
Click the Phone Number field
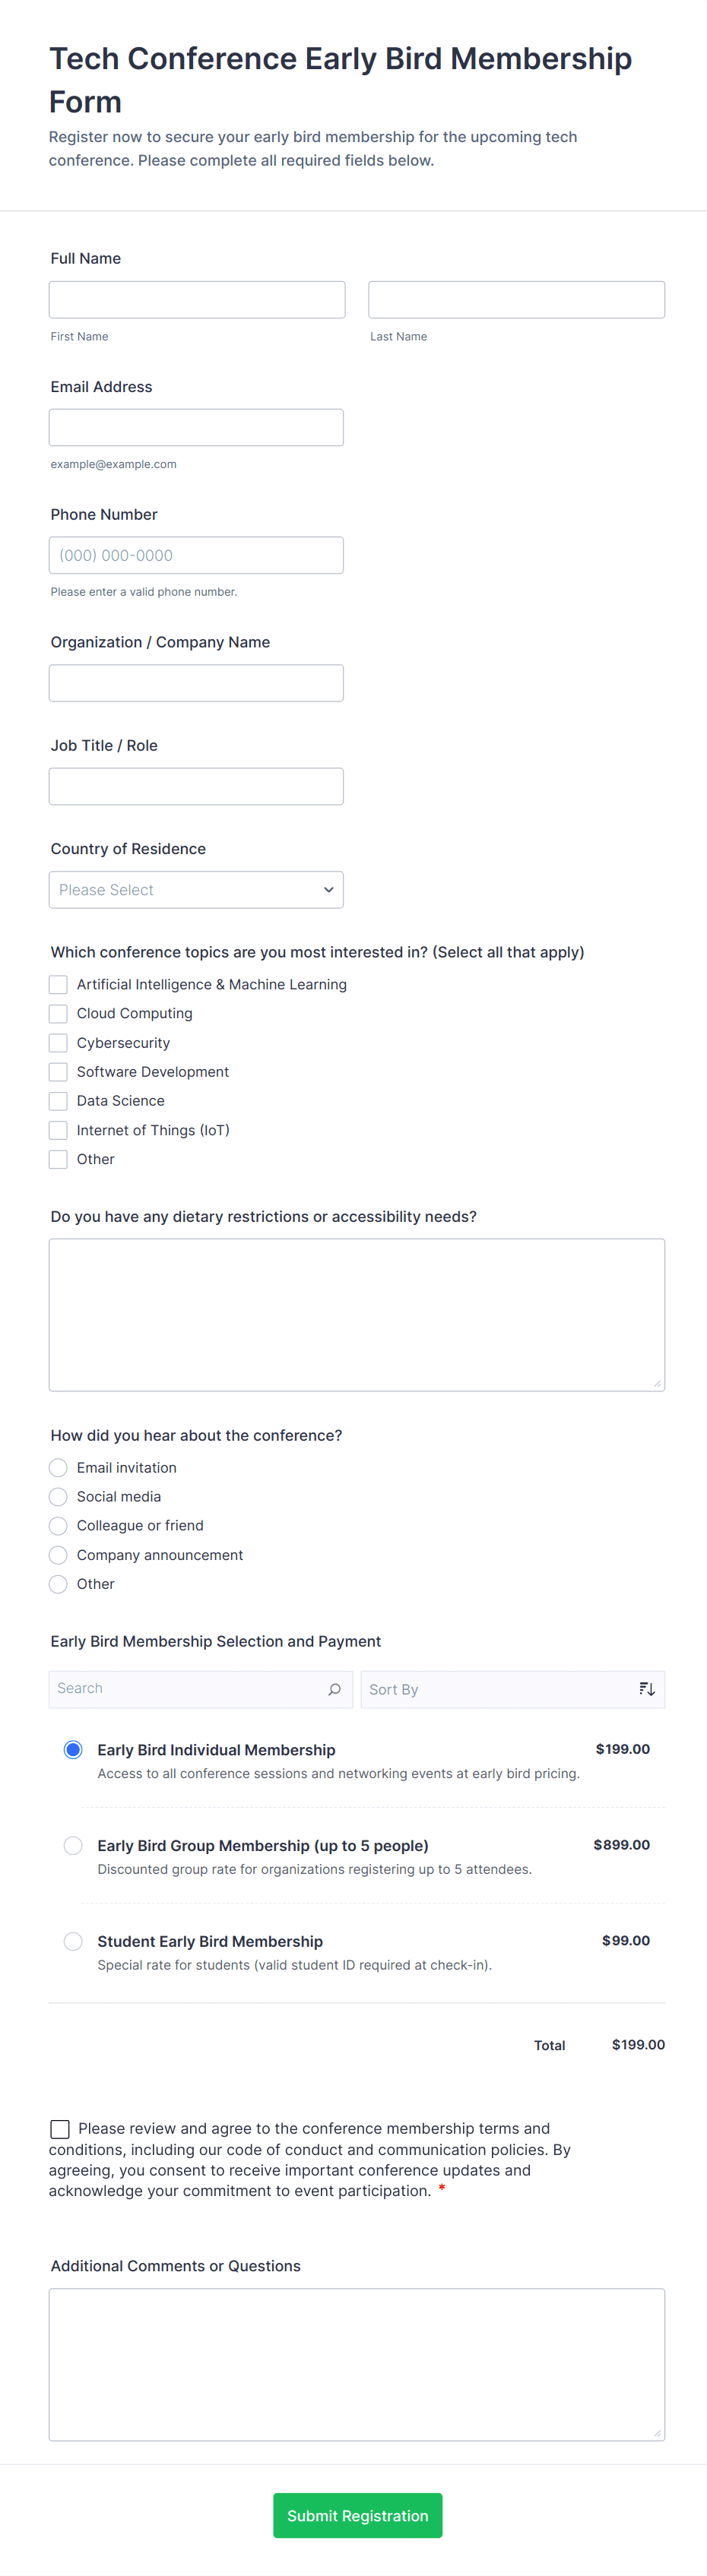pyautogui.click(x=196, y=554)
